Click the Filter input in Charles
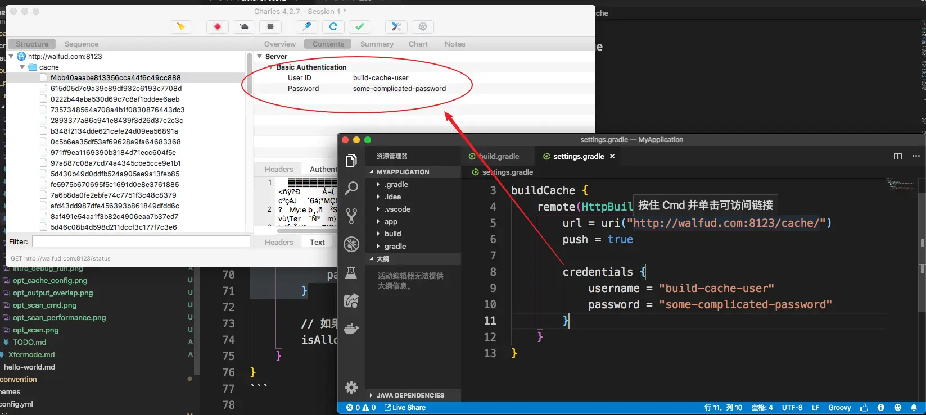Screen dimensions: 926x415 click(141, 241)
